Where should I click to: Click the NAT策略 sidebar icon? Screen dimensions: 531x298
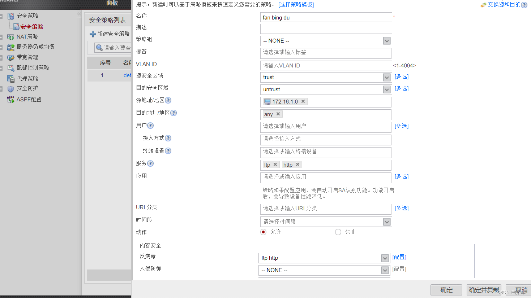click(x=11, y=37)
